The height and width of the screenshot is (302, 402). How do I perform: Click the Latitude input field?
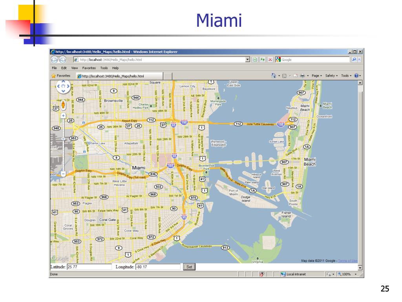(89, 267)
